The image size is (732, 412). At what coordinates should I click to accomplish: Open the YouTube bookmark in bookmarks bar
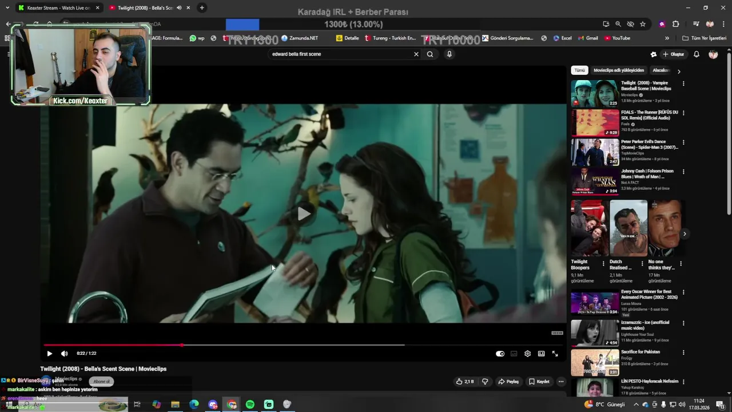pyautogui.click(x=616, y=38)
